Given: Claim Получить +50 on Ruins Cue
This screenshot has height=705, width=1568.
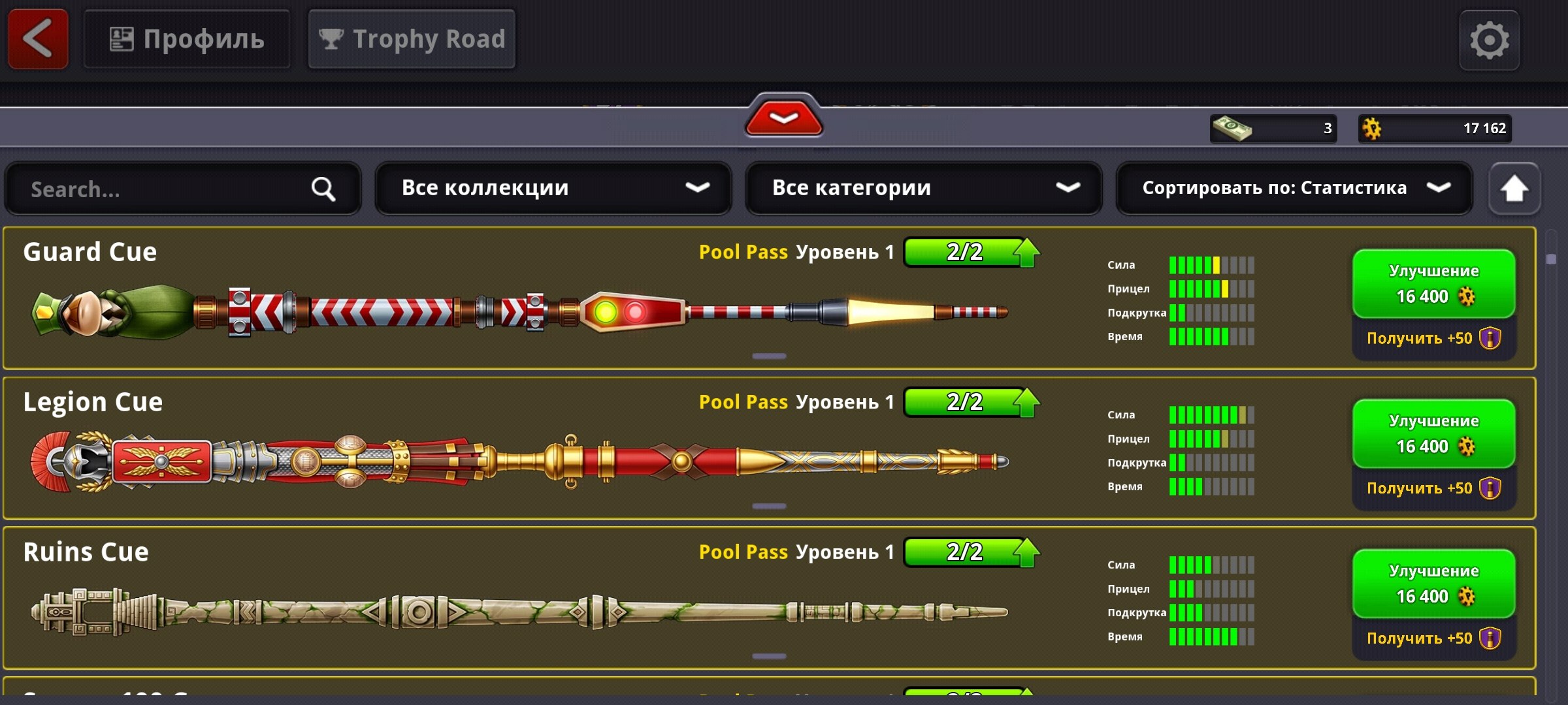Looking at the screenshot, I should (x=1434, y=638).
